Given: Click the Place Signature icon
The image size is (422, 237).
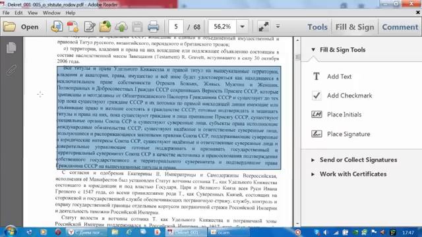Looking at the screenshot, I should coord(316,134).
